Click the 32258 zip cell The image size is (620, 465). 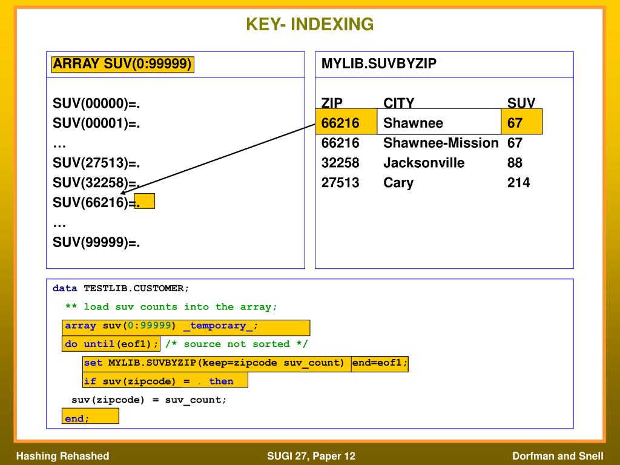pyautogui.click(x=340, y=162)
